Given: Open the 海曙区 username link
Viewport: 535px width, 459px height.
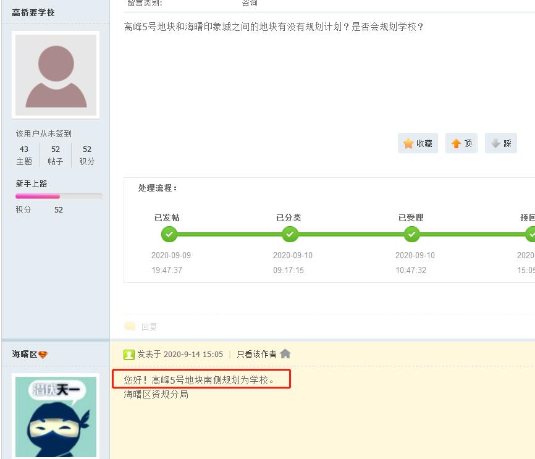Looking at the screenshot, I should pyautogui.click(x=25, y=354).
